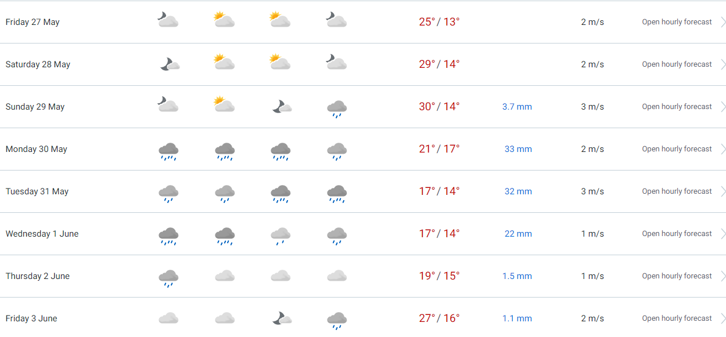Image resolution: width=726 pixels, height=337 pixels.
Task: Select the Sunday 29 May date label
Action: pyautogui.click(x=35, y=107)
